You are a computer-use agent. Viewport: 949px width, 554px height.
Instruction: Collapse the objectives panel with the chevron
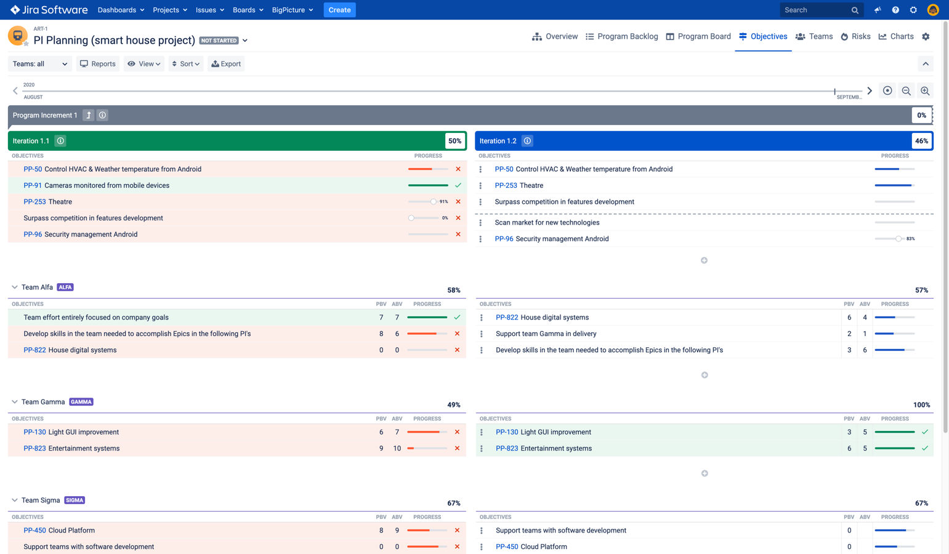click(x=926, y=63)
